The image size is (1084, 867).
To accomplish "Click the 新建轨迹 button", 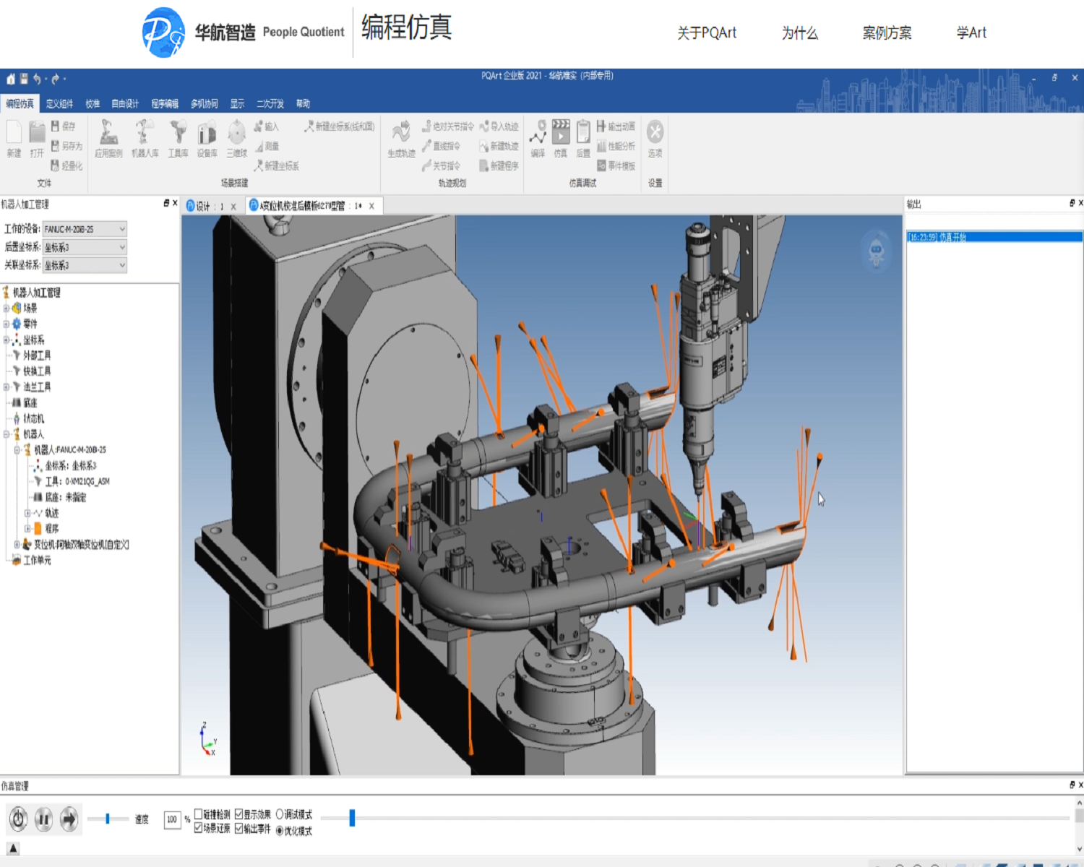I will click(499, 146).
